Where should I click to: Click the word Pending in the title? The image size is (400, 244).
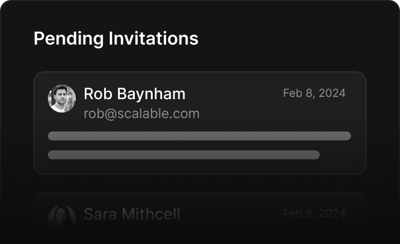click(69, 39)
